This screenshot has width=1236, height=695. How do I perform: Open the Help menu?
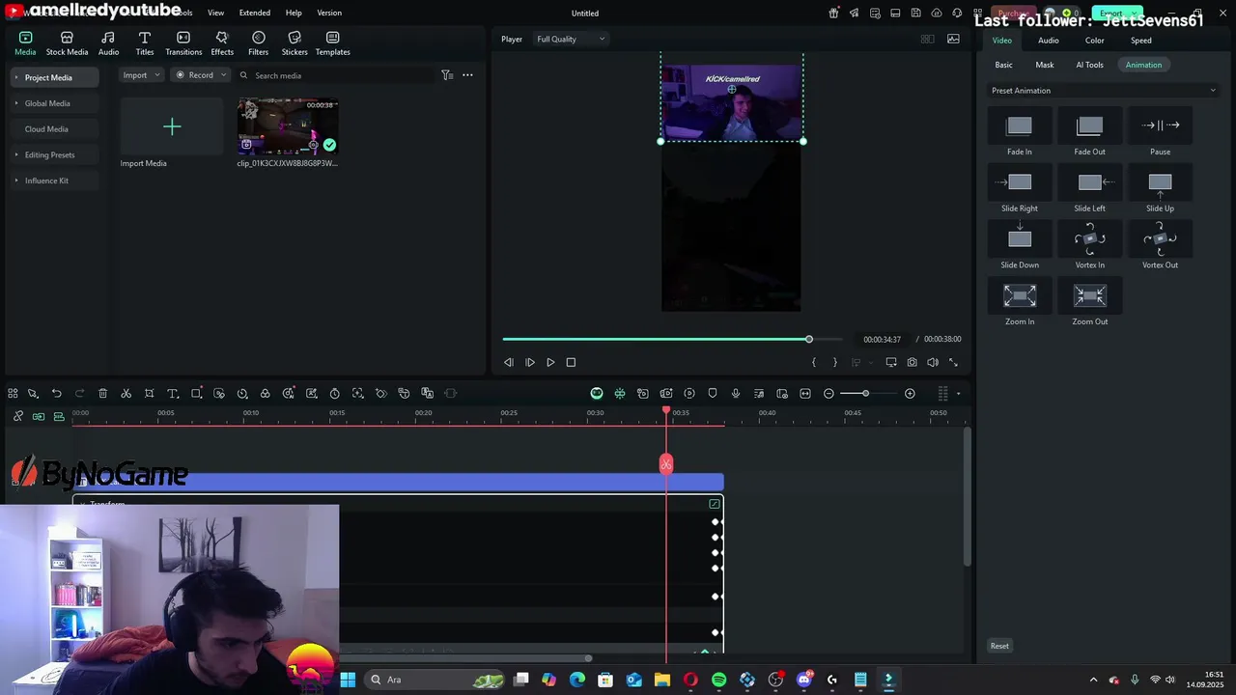(x=294, y=13)
